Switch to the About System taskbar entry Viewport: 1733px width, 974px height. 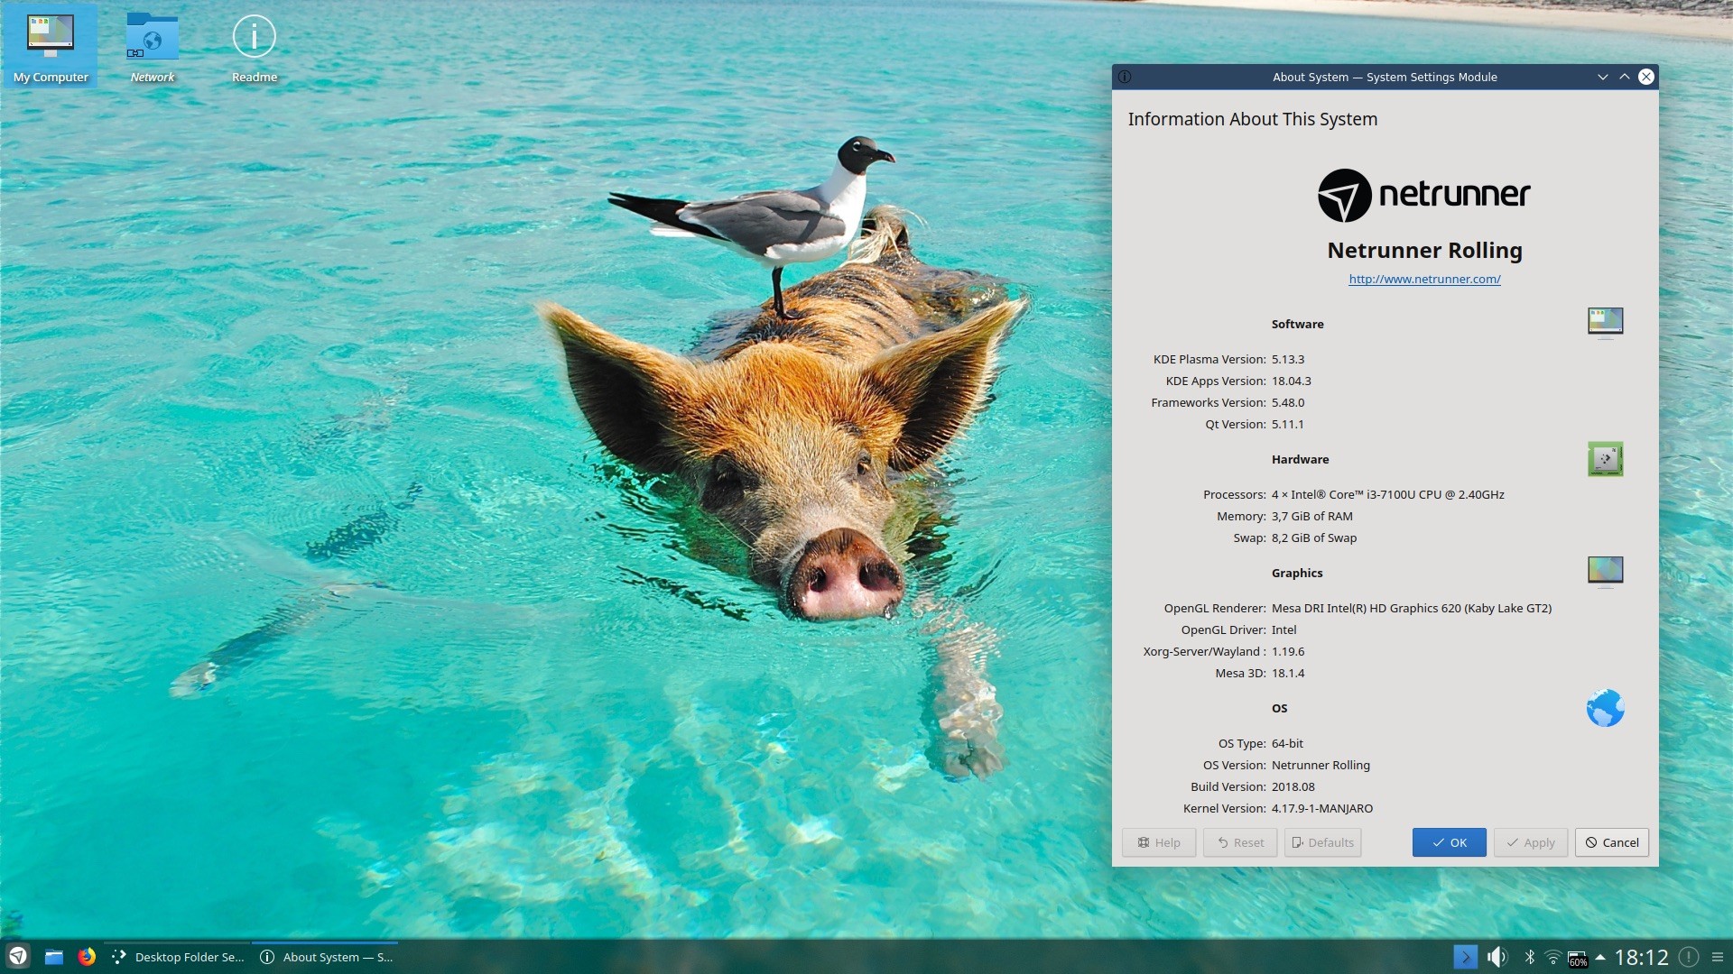coord(326,957)
